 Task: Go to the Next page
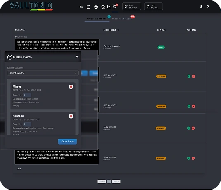click(x=116, y=182)
